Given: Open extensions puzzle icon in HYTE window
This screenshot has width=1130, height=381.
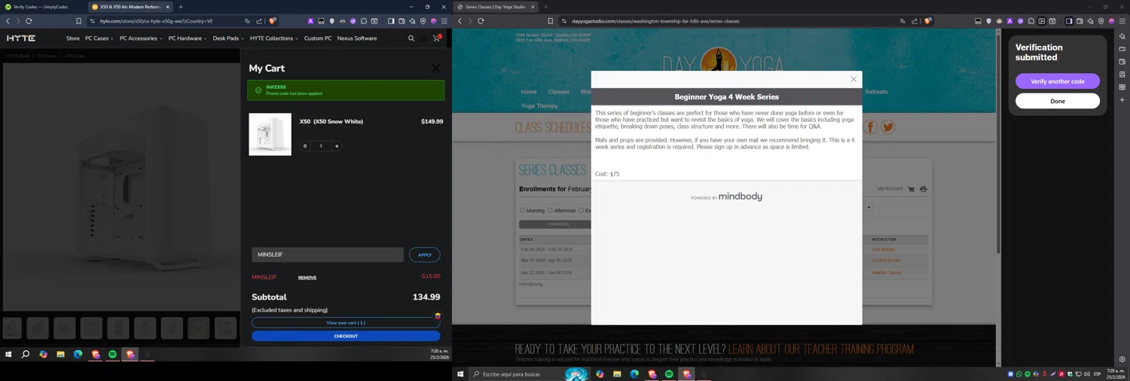Looking at the screenshot, I should (x=364, y=21).
